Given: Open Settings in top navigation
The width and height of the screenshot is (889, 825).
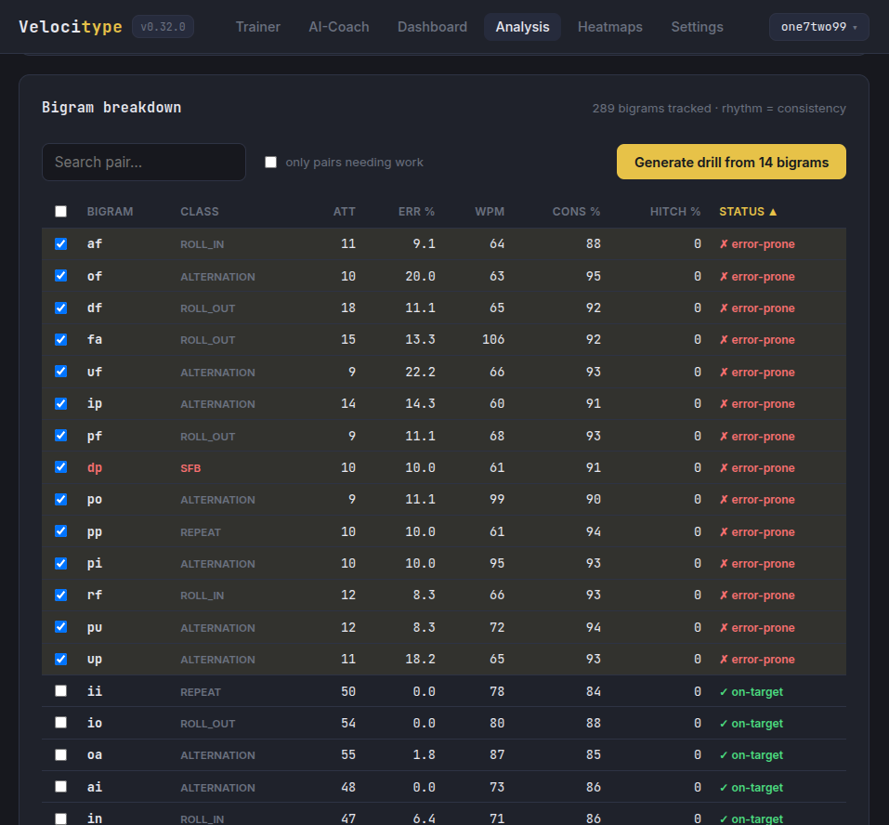Looking at the screenshot, I should tap(697, 27).
